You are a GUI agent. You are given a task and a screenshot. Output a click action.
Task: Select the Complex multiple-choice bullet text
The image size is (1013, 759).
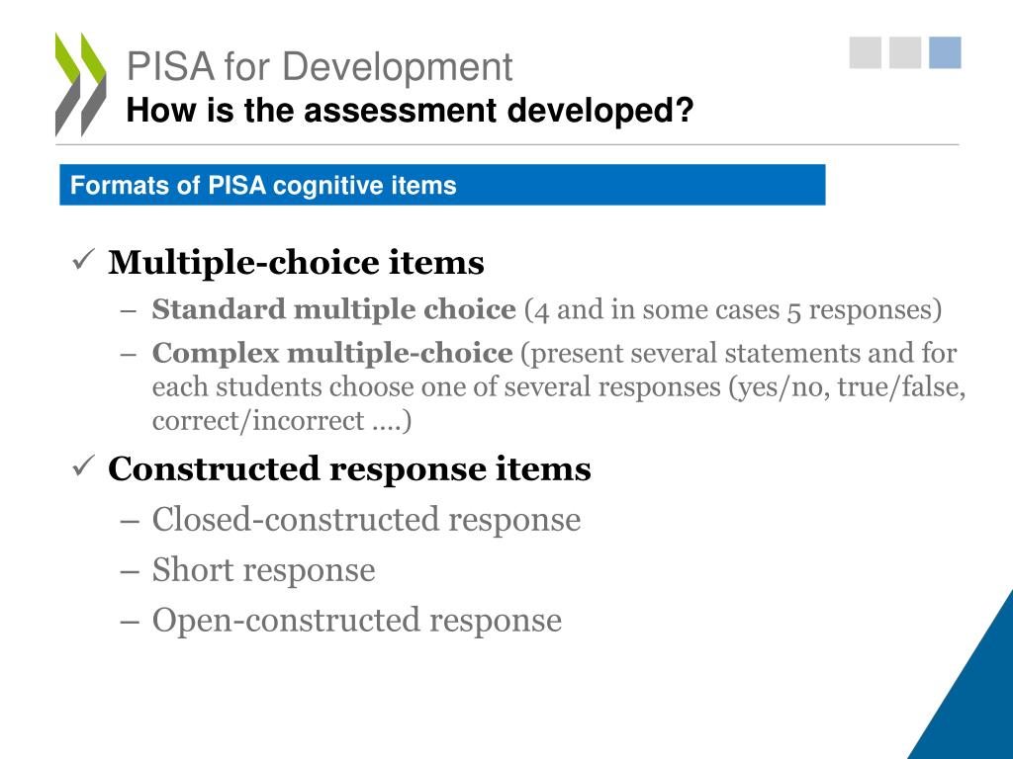tap(559, 386)
